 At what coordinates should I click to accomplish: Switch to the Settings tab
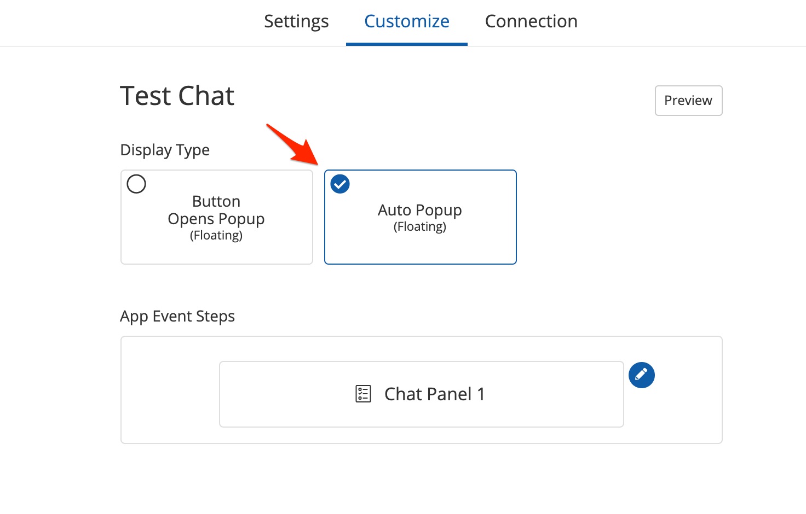pos(296,21)
